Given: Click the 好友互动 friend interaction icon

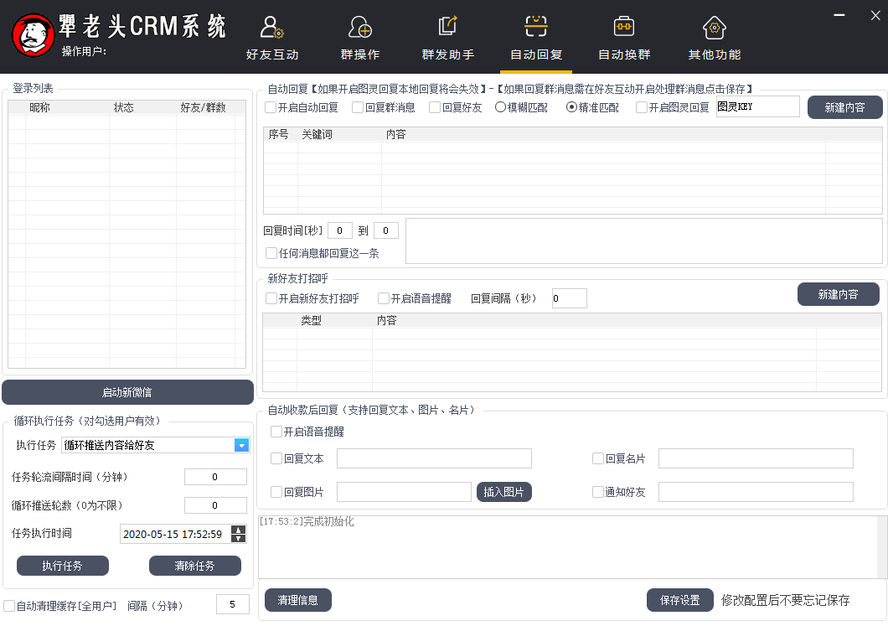Looking at the screenshot, I should coord(272,28).
